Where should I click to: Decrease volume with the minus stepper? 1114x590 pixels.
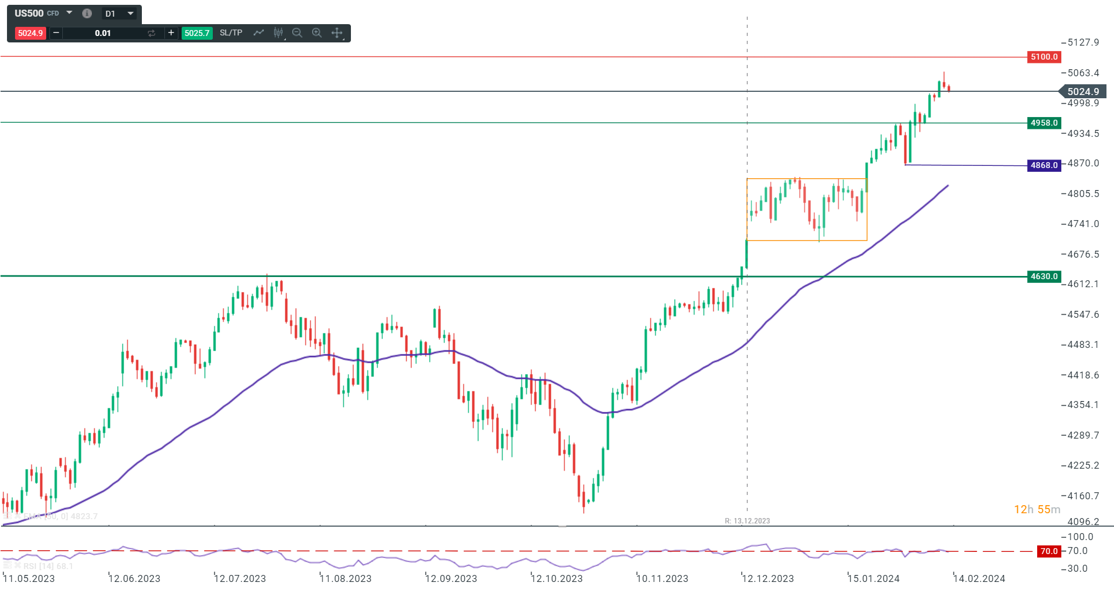click(56, 33)
